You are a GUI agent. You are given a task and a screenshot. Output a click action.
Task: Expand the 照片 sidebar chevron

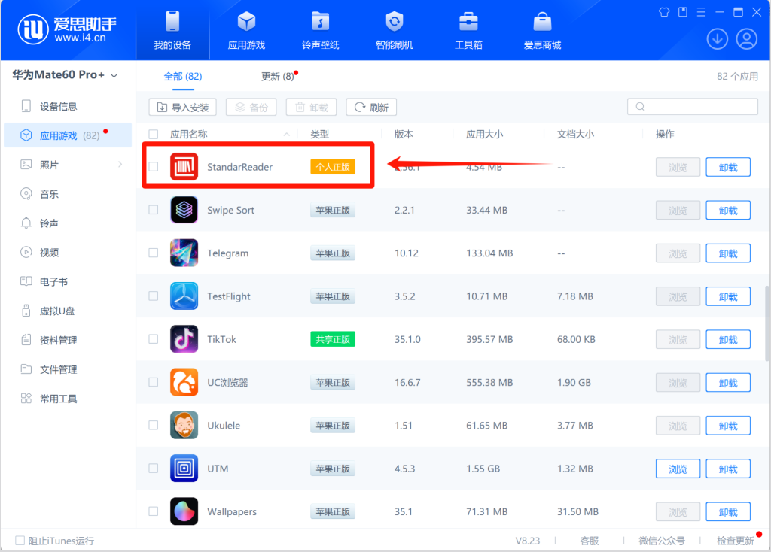[x=120, y=165]
